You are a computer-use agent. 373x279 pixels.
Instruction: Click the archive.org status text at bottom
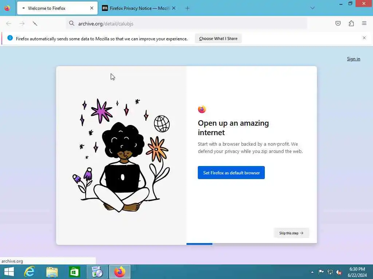pos(12,261)
